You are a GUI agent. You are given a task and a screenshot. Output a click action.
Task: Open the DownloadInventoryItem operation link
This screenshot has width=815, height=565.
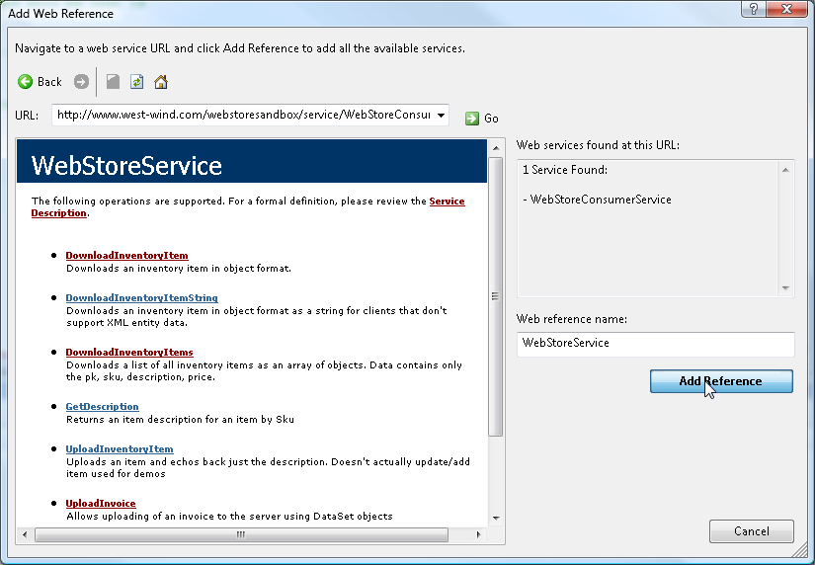(x=126, y=255)
